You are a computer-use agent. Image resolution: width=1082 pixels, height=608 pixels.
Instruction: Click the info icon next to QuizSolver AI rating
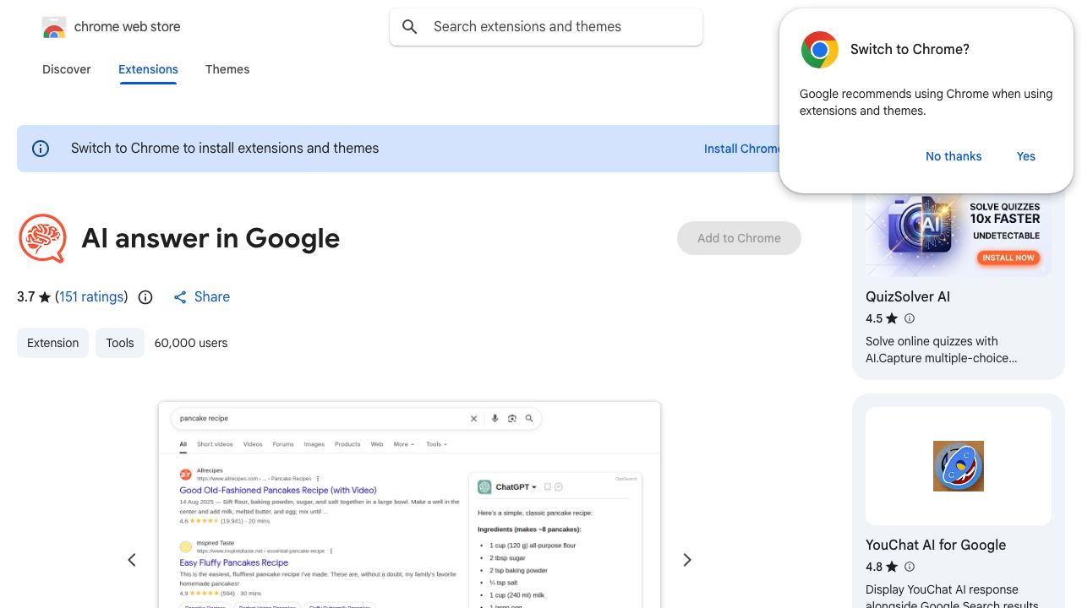[x=910, y=318]
